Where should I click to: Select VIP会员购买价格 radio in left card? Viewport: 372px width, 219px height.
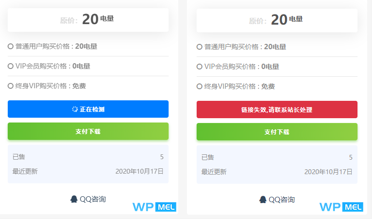click(11, 66)
